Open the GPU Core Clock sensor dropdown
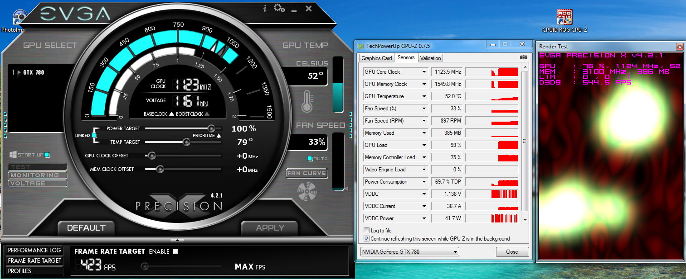686x279 pixels. pyautogui.click(x=424, y=72)
